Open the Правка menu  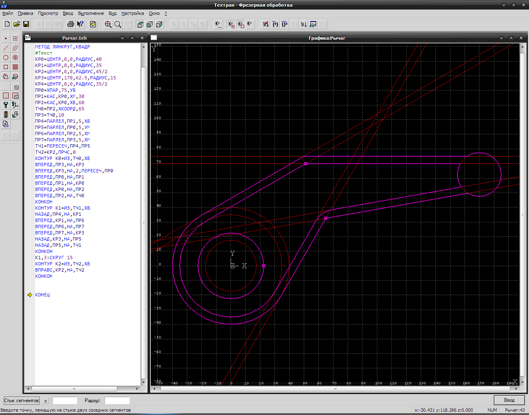tap(26, 13)
